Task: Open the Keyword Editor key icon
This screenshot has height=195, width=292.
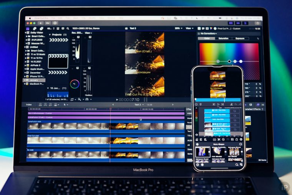Action: 48,23
